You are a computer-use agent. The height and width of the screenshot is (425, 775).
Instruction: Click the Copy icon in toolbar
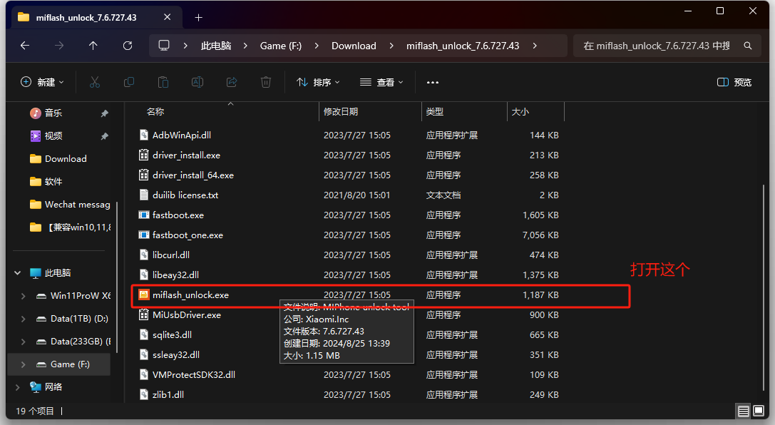(x=129, y=82)
